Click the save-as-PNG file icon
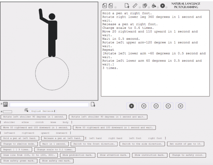 [105, 6]
